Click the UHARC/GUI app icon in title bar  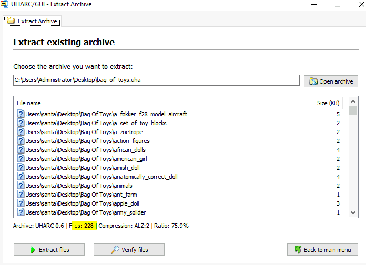[x=4, y=4]
